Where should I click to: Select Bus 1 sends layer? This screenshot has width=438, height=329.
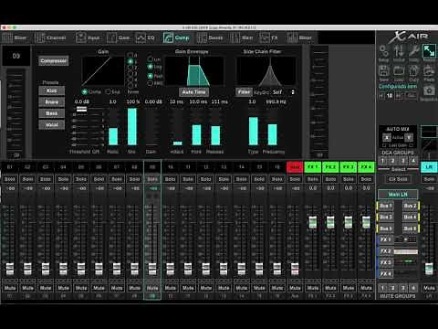(385, 206)
